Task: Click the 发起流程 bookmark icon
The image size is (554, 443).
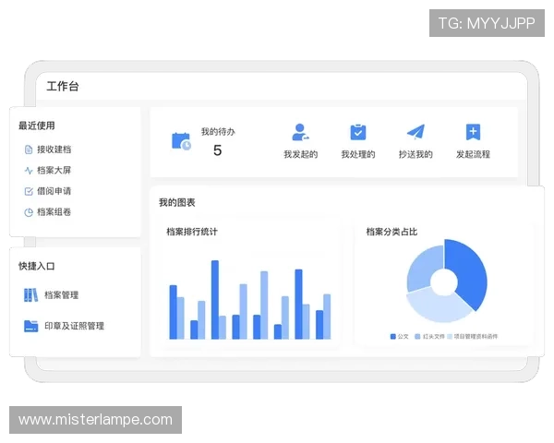Action: pyautogui.click(x=473, y=133)
